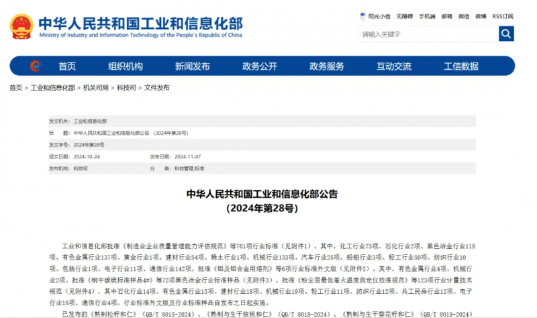Open the 组织机构 menu
The image size is (537, 318).
(x=126, y=66)
